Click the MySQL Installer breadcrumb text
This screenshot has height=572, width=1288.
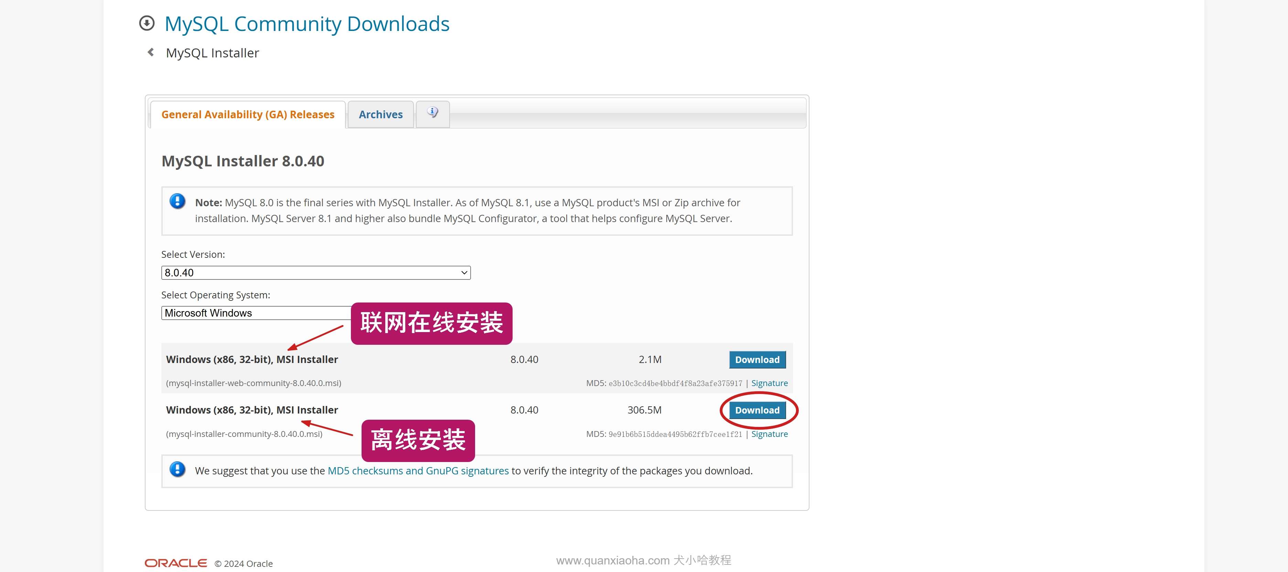(212, 53)
